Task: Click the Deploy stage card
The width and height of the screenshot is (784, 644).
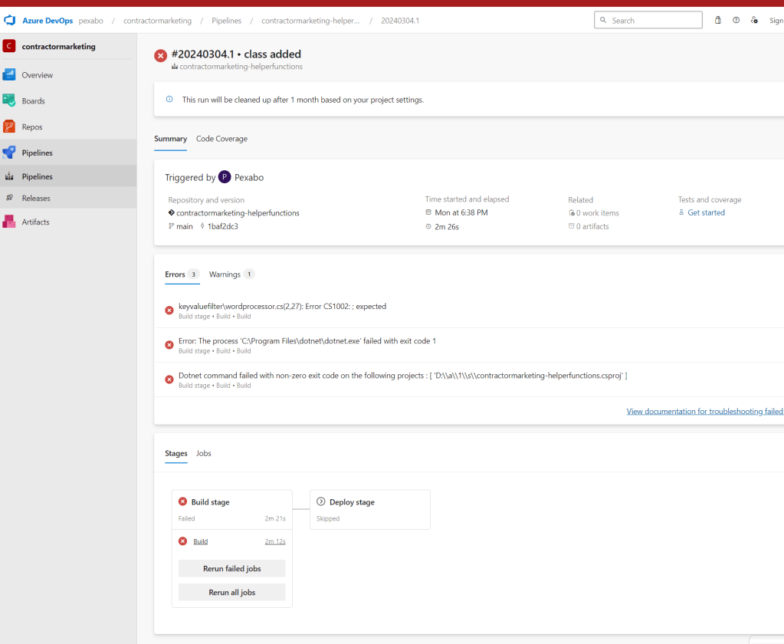Action: click(370, 510)
